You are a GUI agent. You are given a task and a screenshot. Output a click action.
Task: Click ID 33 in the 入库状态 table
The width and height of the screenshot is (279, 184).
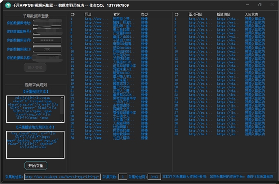176,134
